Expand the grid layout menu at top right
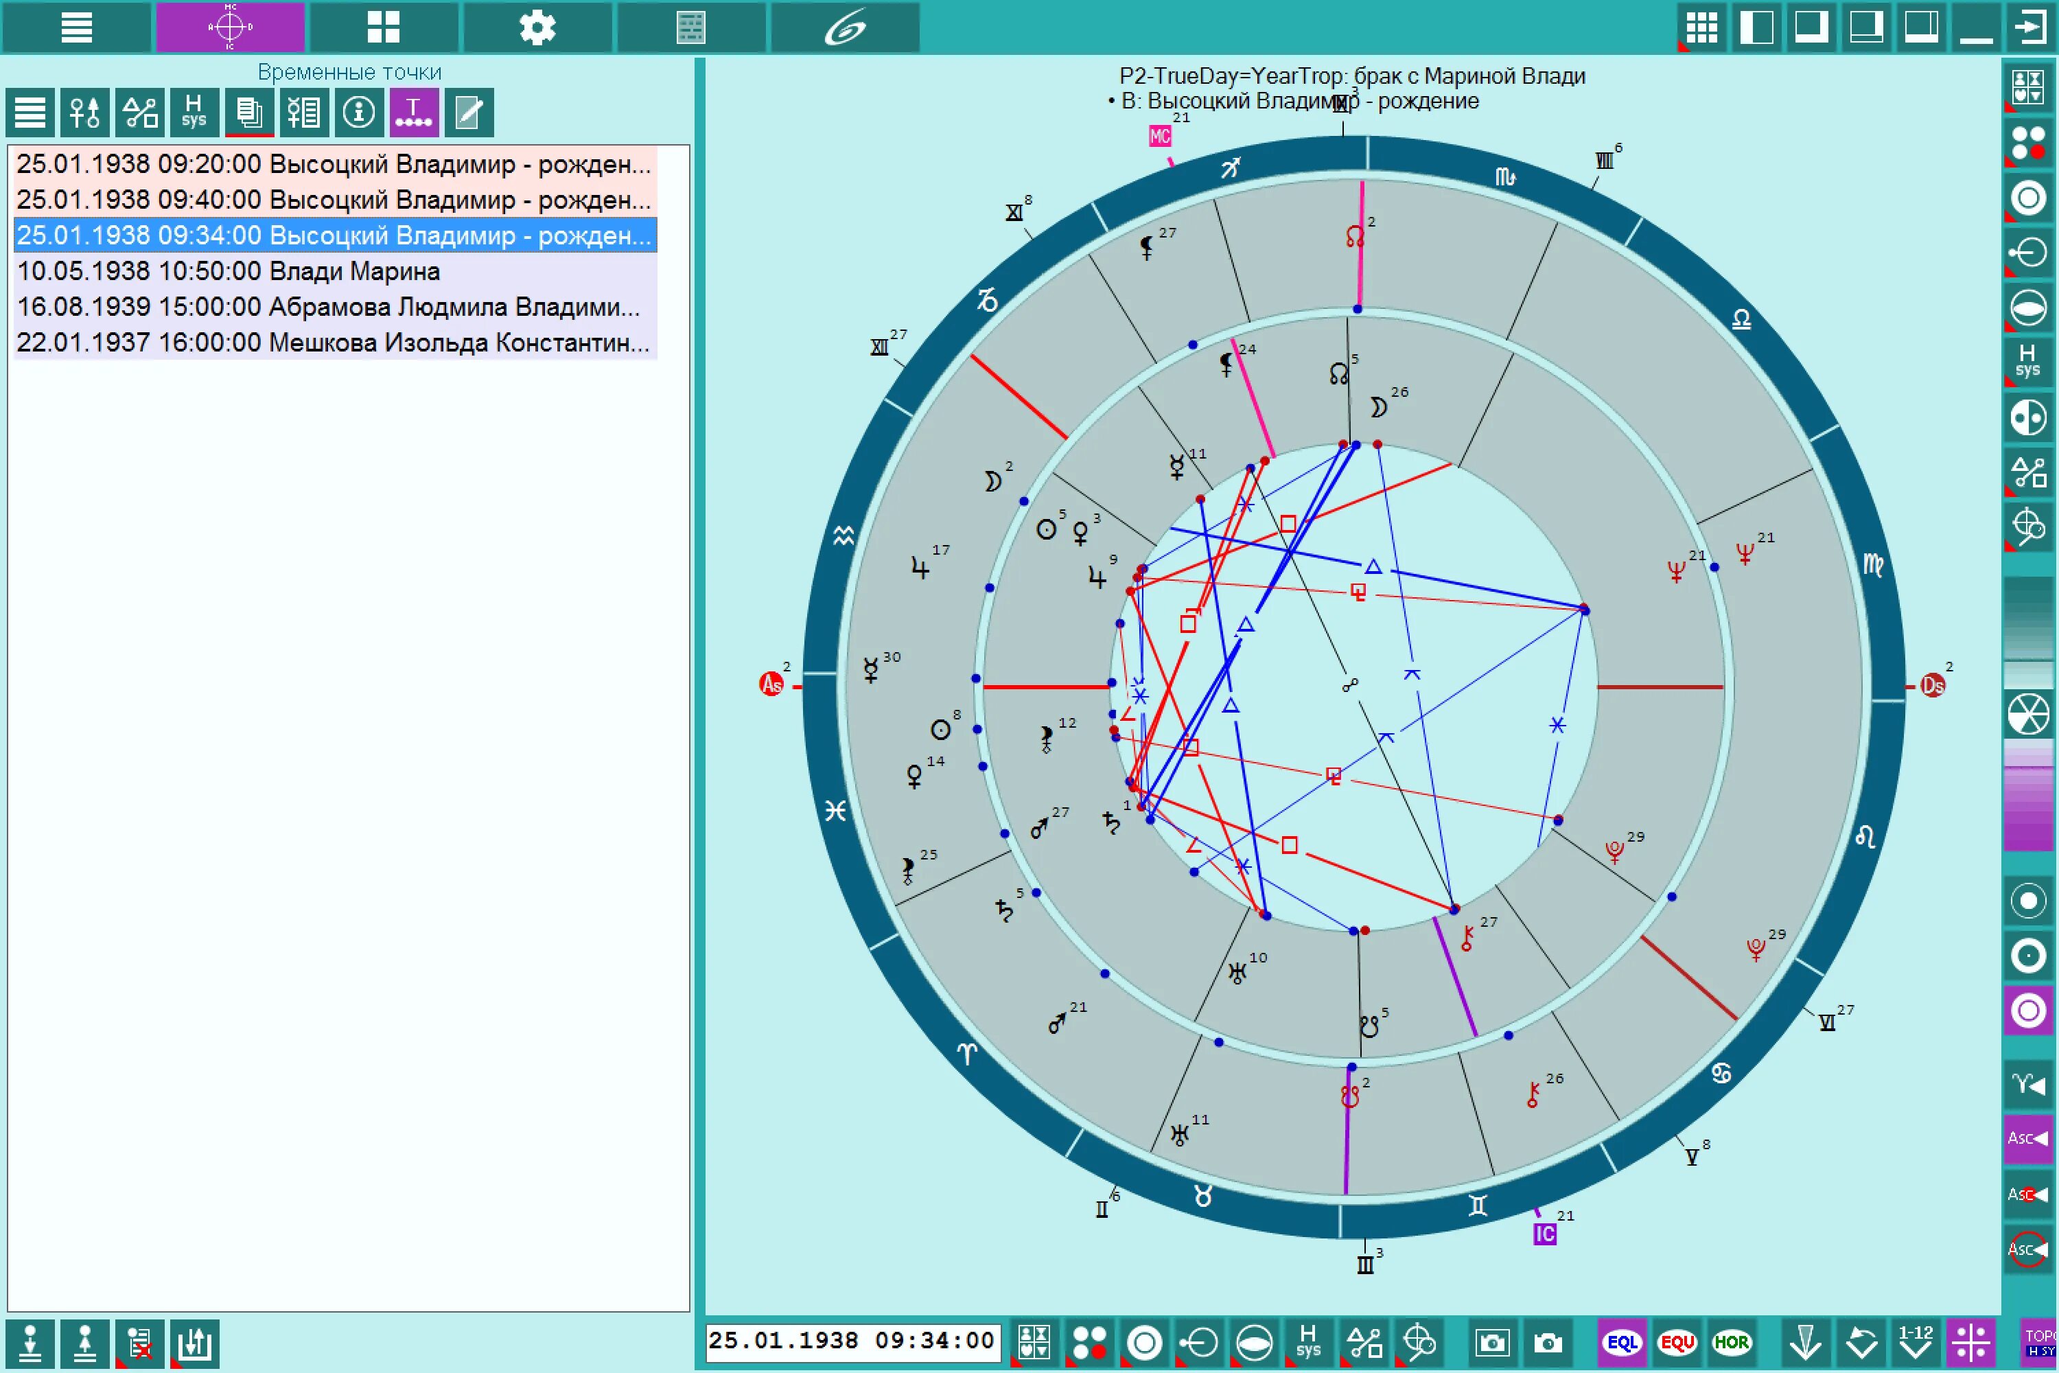The height and width of the screenshot is (1373, 2059). point(1701,27)
